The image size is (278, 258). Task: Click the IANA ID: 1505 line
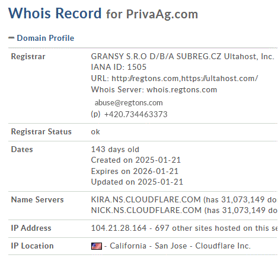pos(119,67)
